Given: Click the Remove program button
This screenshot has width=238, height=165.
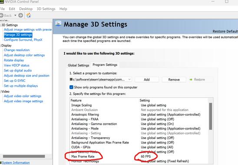Looking at the screenshot, I should [x=174, y=80].
